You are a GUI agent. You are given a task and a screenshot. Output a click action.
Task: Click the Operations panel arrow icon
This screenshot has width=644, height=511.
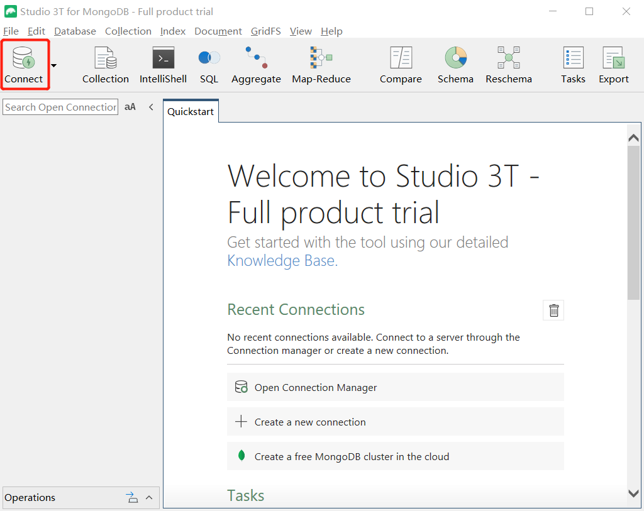coord(132,497)
